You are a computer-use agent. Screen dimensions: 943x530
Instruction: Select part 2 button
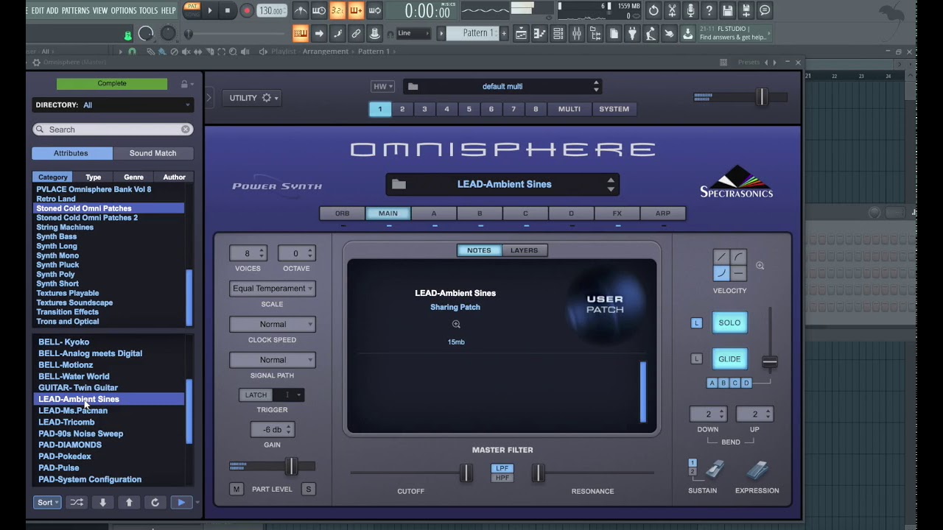click(402, 109)
